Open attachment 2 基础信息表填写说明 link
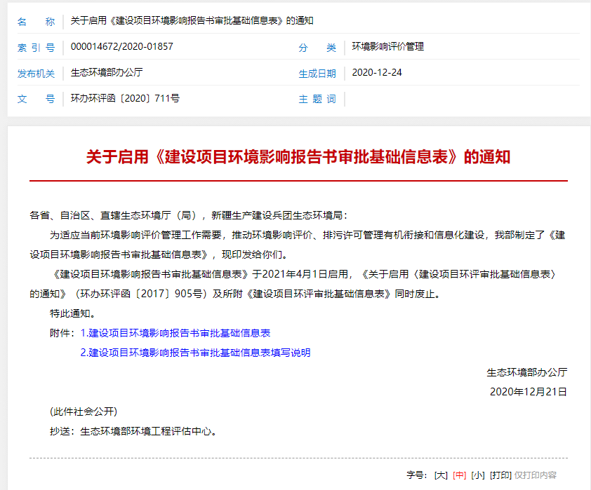 pyautogui.click(x=195, y=353)
